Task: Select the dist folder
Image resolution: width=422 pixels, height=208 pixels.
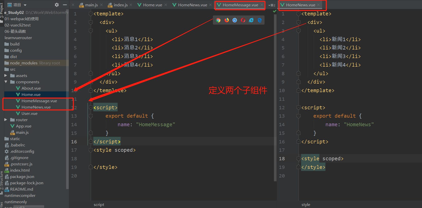Action: click(13, 57)
